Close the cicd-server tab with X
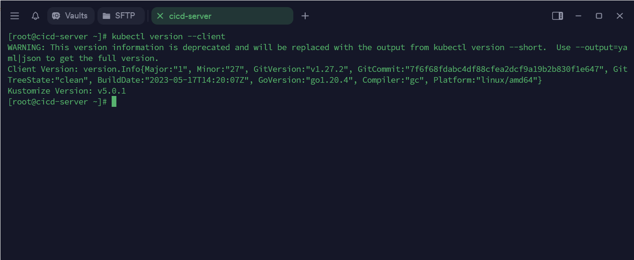634x260 pixels. pyautogui.click(x=160, y=16)
